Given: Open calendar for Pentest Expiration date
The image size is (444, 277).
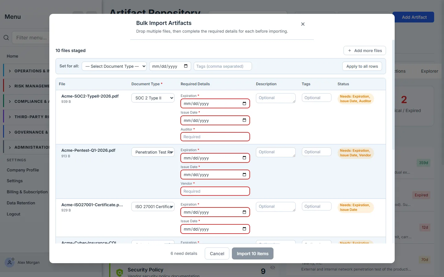Looking at the screenshot, I should [244, 158].
